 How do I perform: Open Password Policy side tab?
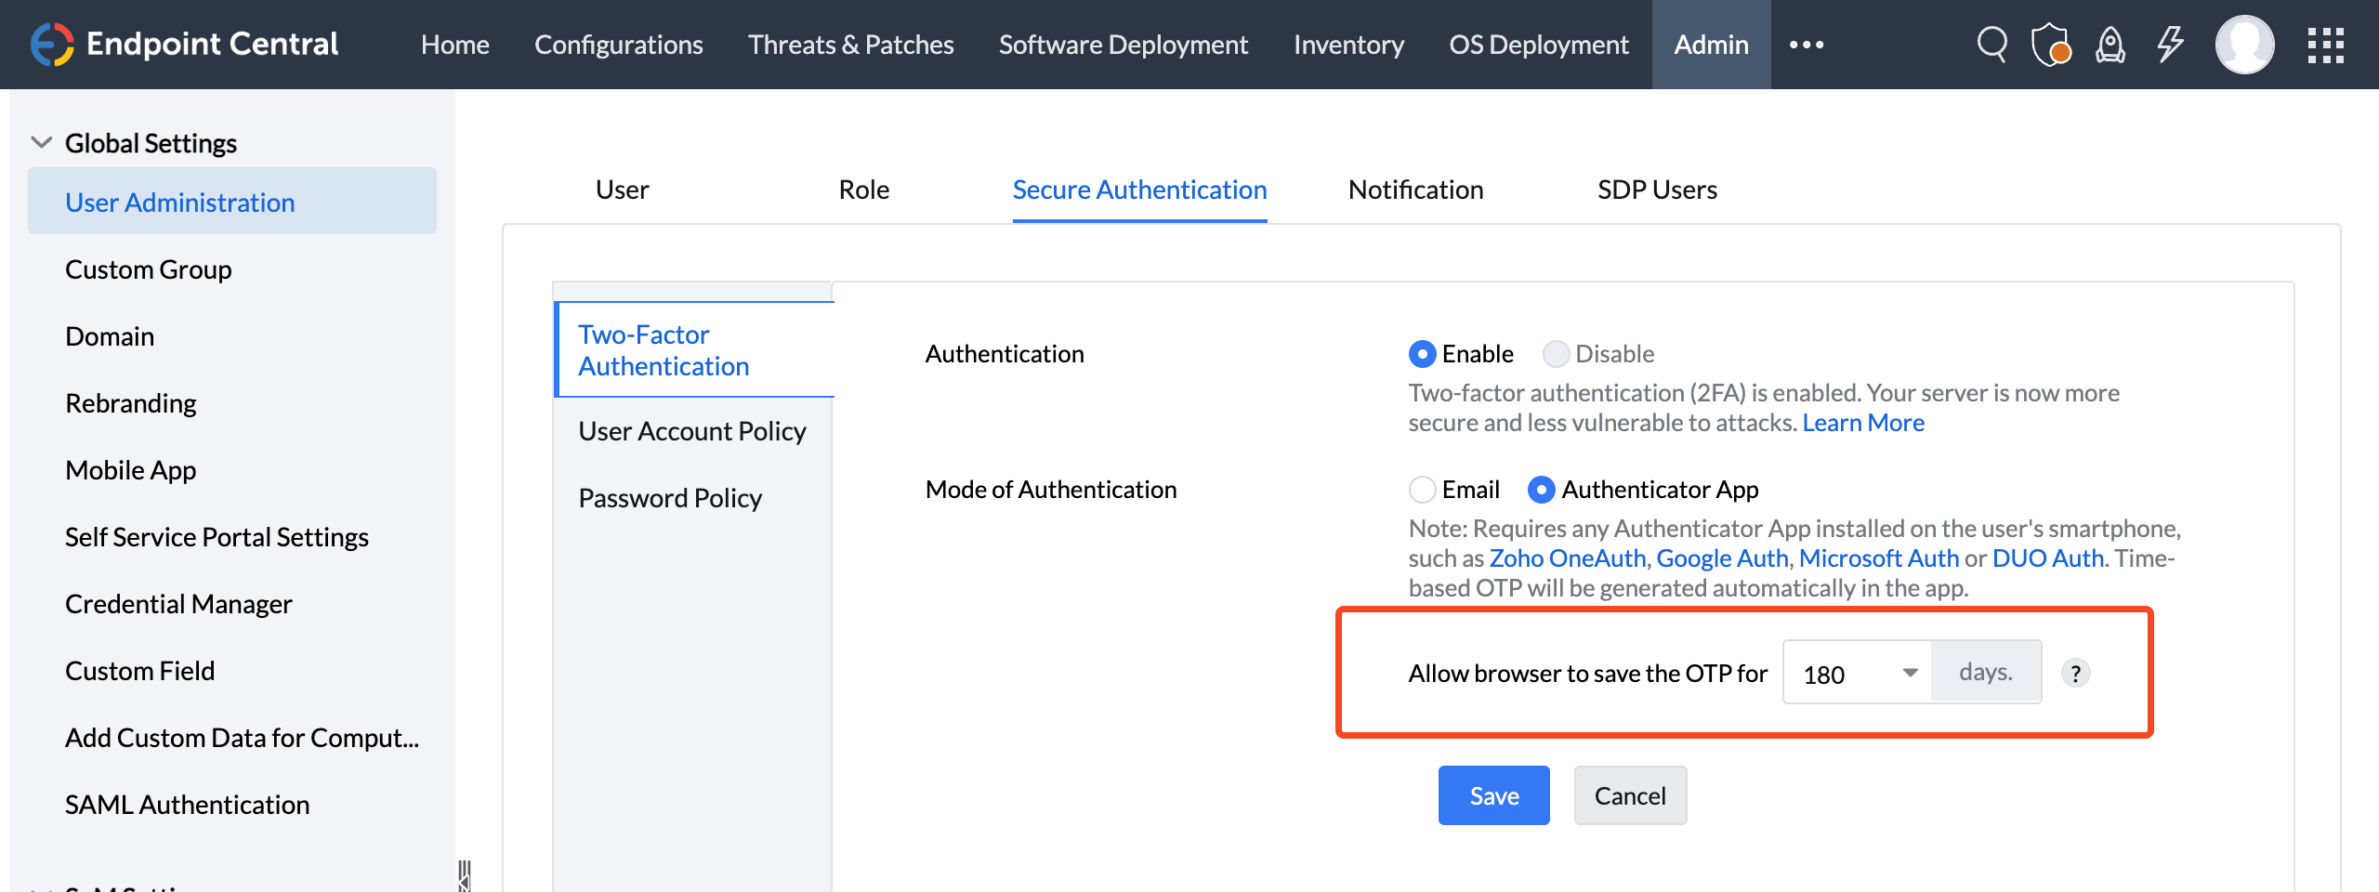(x=670, y=498)
